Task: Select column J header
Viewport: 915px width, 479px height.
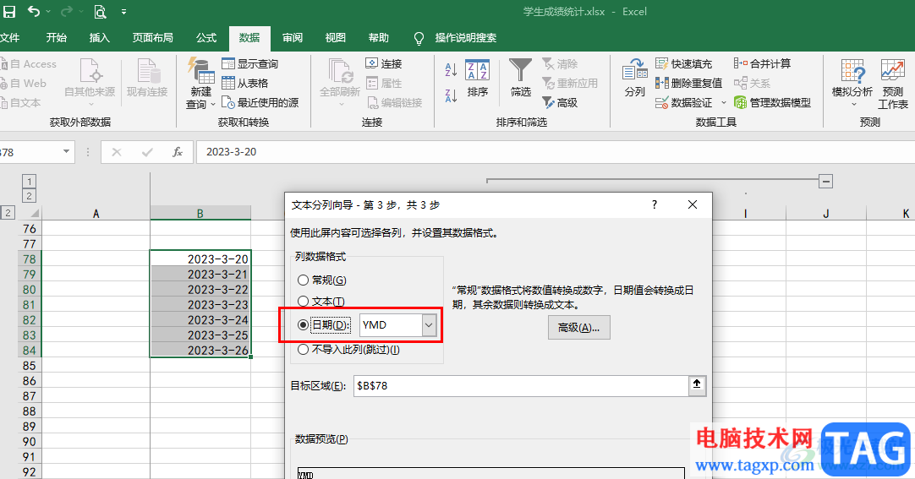Action: (825, 213)
